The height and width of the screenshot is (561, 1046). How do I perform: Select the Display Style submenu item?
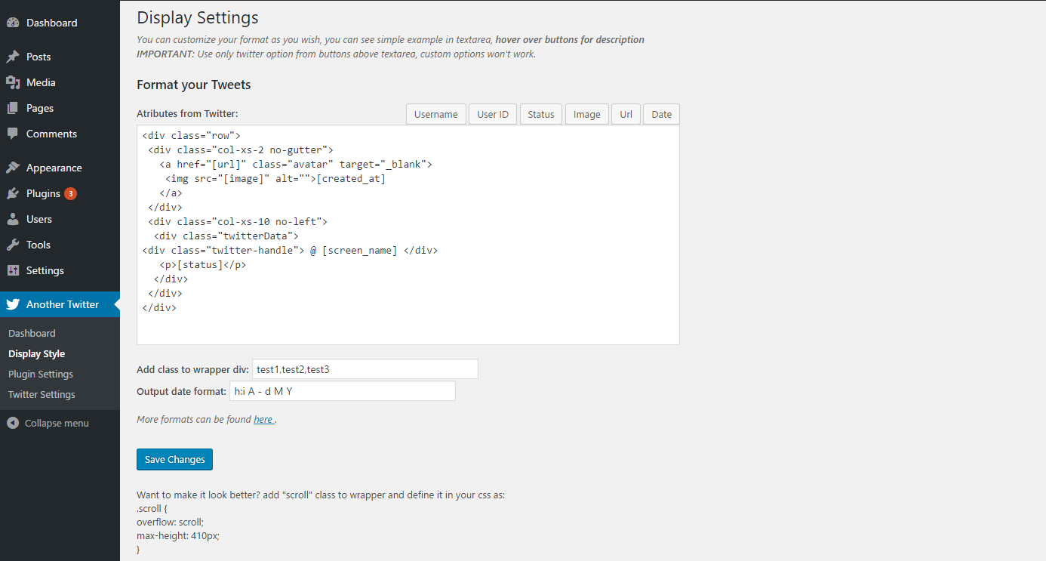click(36, 353)
